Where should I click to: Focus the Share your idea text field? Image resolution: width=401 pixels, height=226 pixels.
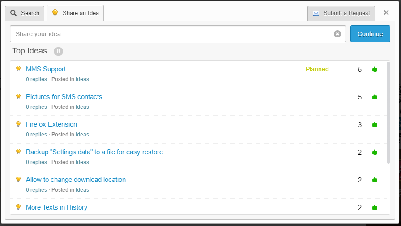coord(172,34)
